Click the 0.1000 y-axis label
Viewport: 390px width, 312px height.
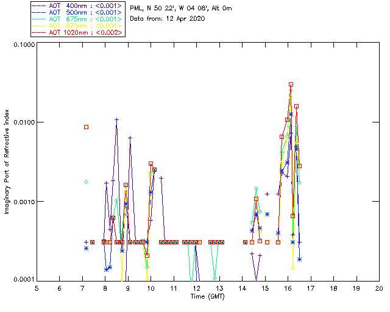click(x=24, y=44)
